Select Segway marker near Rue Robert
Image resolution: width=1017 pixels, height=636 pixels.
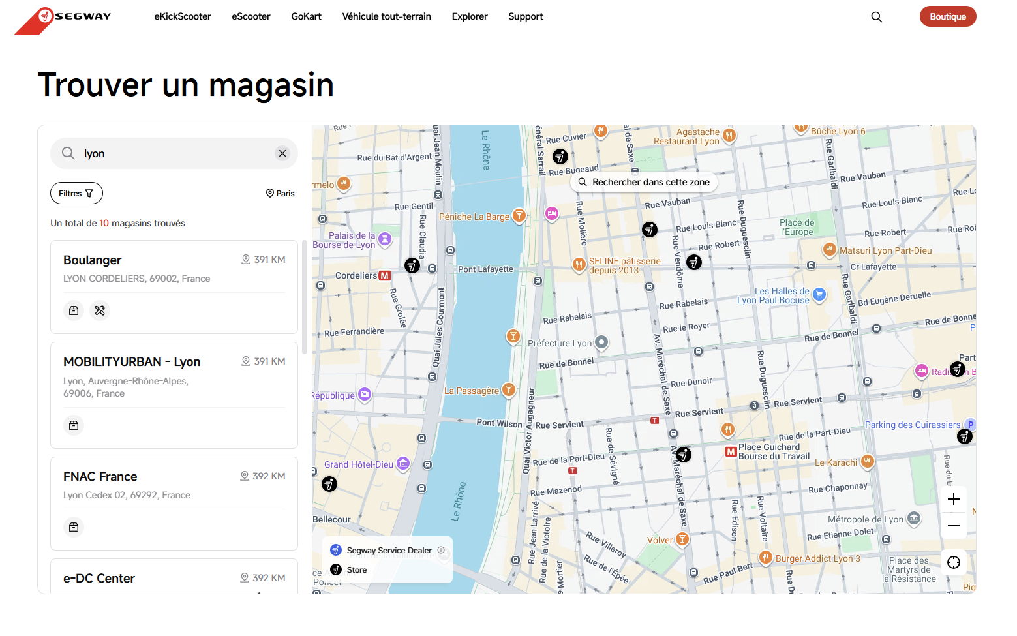(694, 262)
